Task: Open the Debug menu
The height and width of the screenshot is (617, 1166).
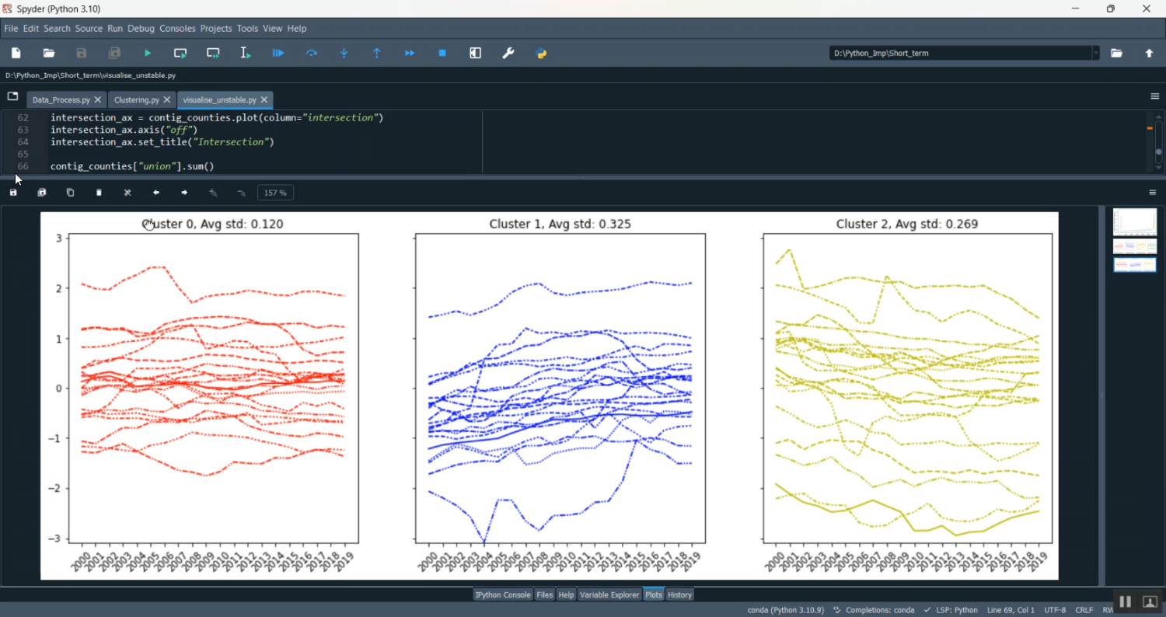Action: pyautogui.click(x=141, y=29)
